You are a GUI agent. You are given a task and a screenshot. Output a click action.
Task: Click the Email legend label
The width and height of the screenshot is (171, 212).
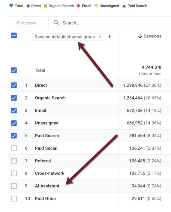click(86, 6)
